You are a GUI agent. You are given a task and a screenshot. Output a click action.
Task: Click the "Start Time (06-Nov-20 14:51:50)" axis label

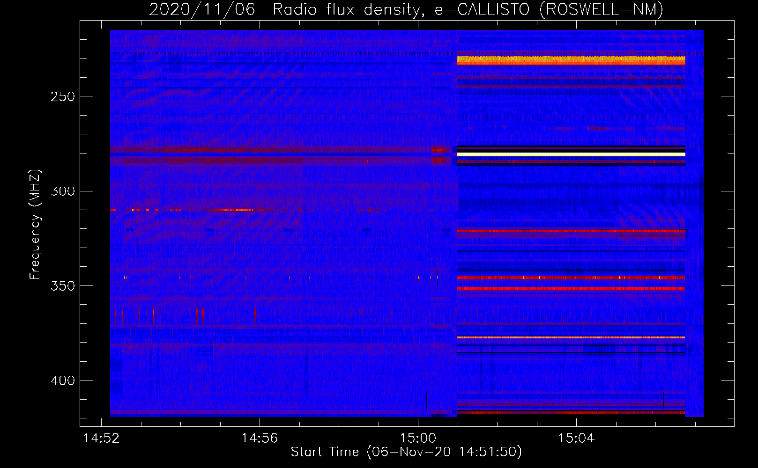[406, 452]
